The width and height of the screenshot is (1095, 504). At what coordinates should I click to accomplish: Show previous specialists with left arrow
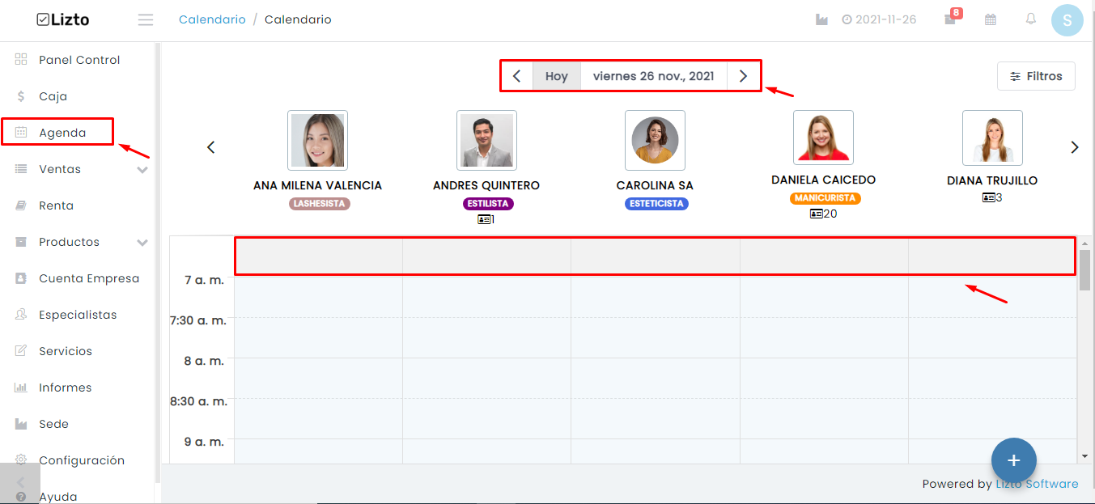click(211, 147)
